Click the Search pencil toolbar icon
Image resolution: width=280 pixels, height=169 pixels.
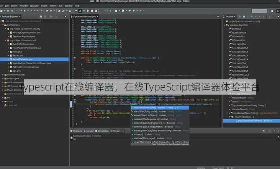(x=63, y=11)
